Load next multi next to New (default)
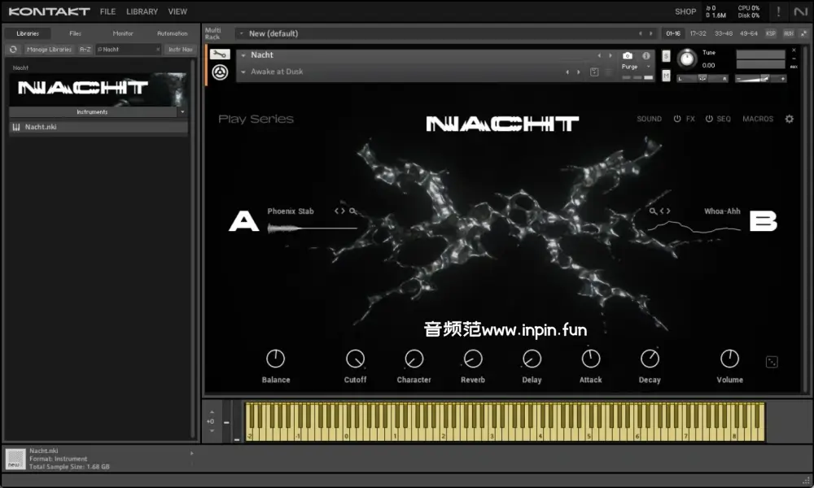Viewport: 814px width, 488px height. pyautogui.click(x=651, y=33)
